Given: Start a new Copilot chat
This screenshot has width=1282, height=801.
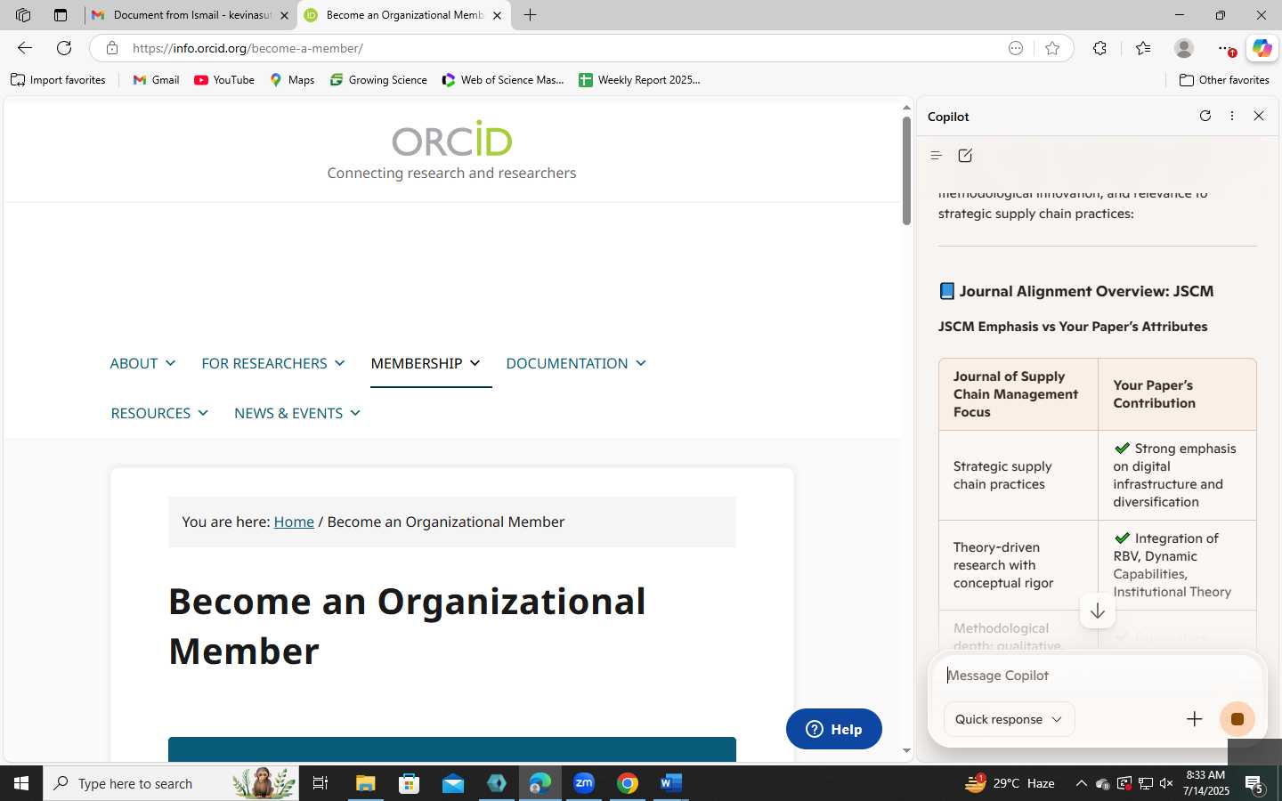Looking at the screenshot, I should click(x=965, y=156).
